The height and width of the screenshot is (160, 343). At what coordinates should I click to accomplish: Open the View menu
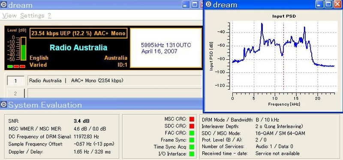9,16
